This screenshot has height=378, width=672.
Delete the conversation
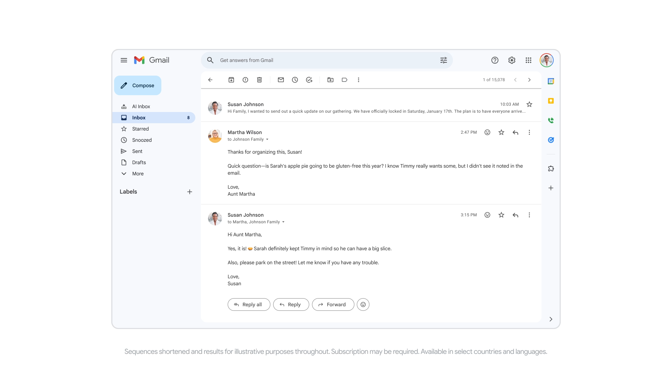coord(259,80)
